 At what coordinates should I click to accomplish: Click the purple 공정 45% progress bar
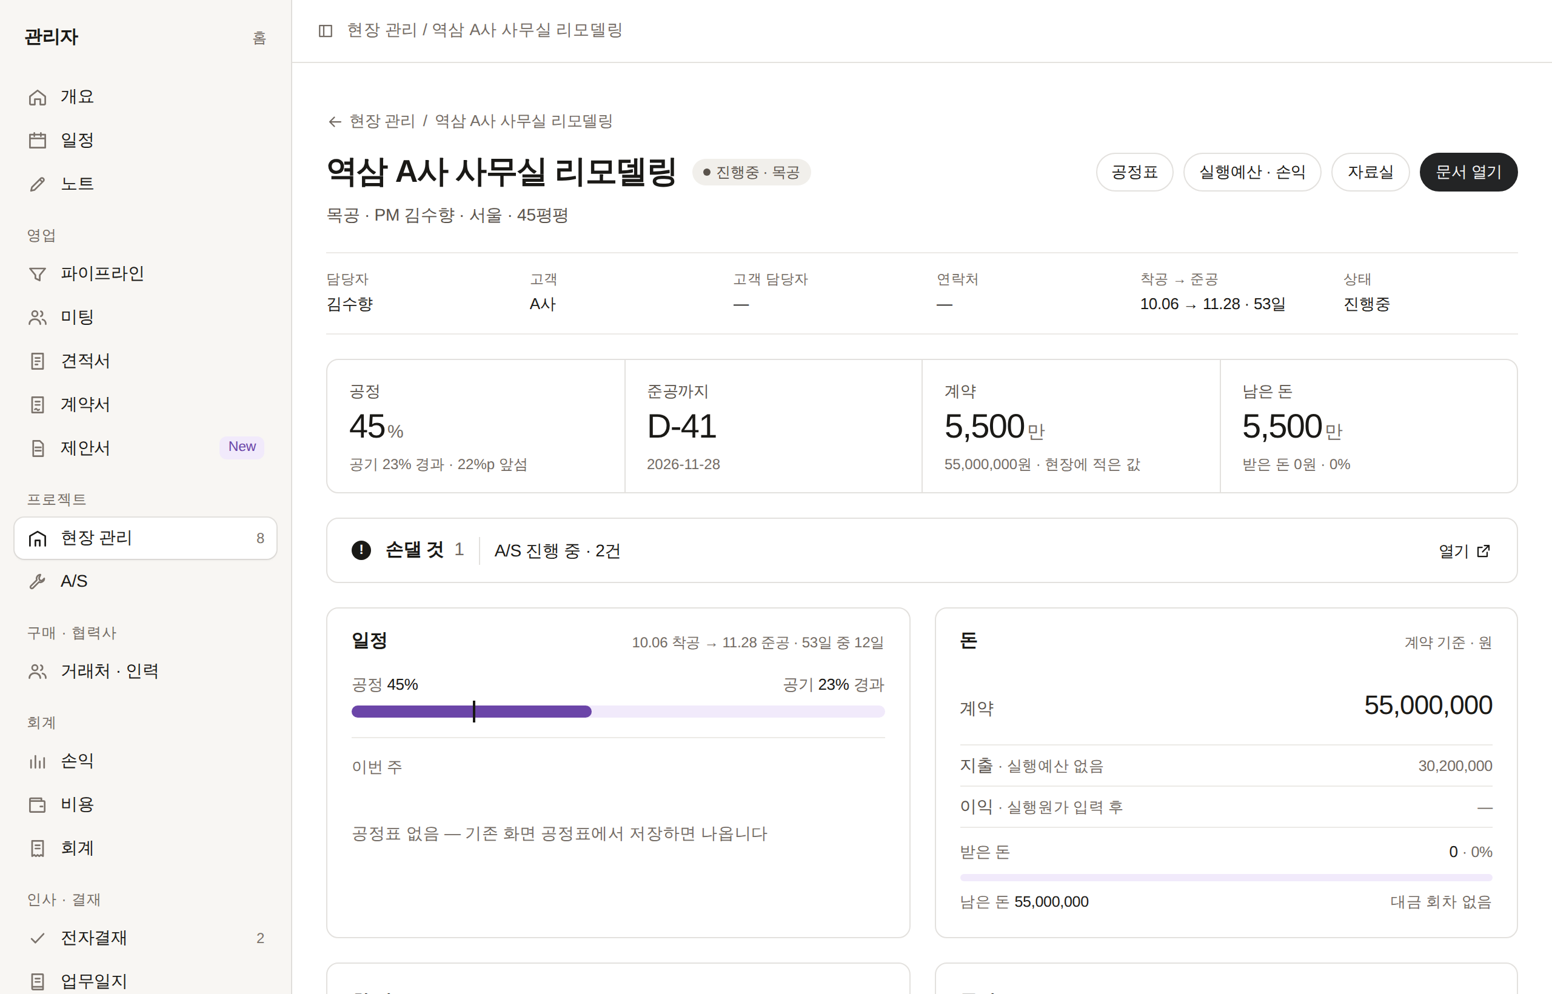pyautogui.click(x=471, y=712)
